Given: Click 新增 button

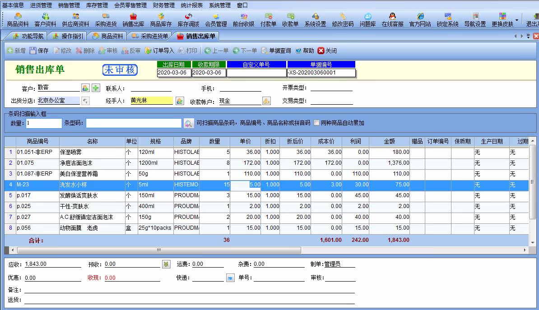Looking at the screenshot, I should point(16,51).
